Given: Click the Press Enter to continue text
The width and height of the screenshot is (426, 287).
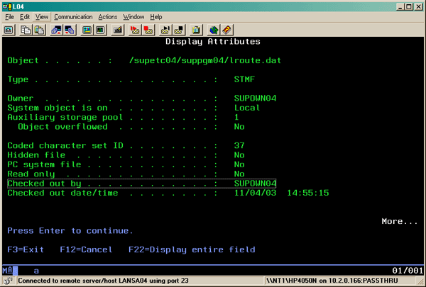Looking at the screenshot, I should pyautogui.click(x=70, y=231).
